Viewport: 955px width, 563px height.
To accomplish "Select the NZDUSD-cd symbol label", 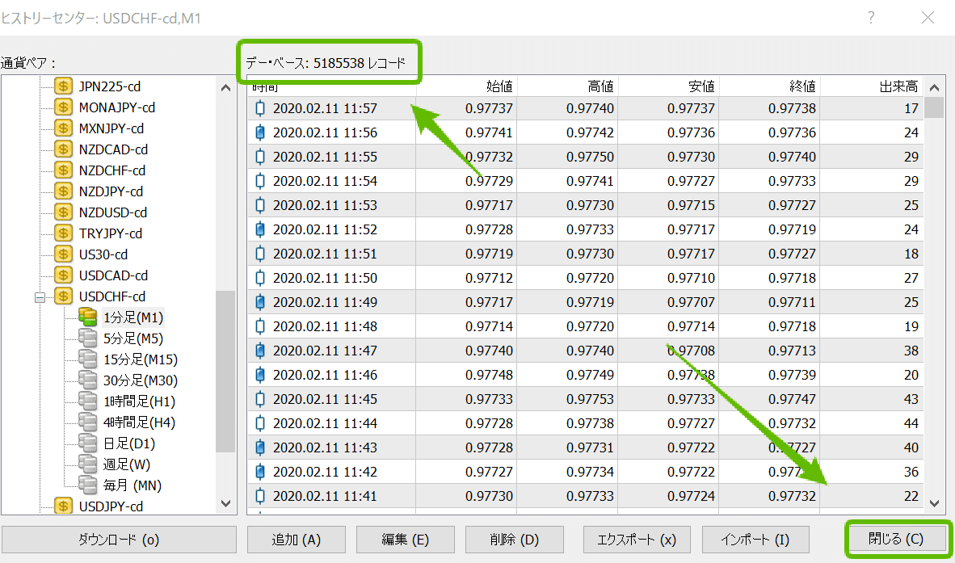I will [112, 212].
